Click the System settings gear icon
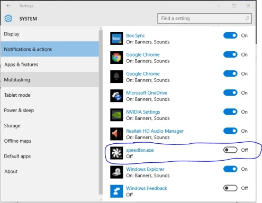The width and height of the screenshot is (262, 203). click(8, 19)
